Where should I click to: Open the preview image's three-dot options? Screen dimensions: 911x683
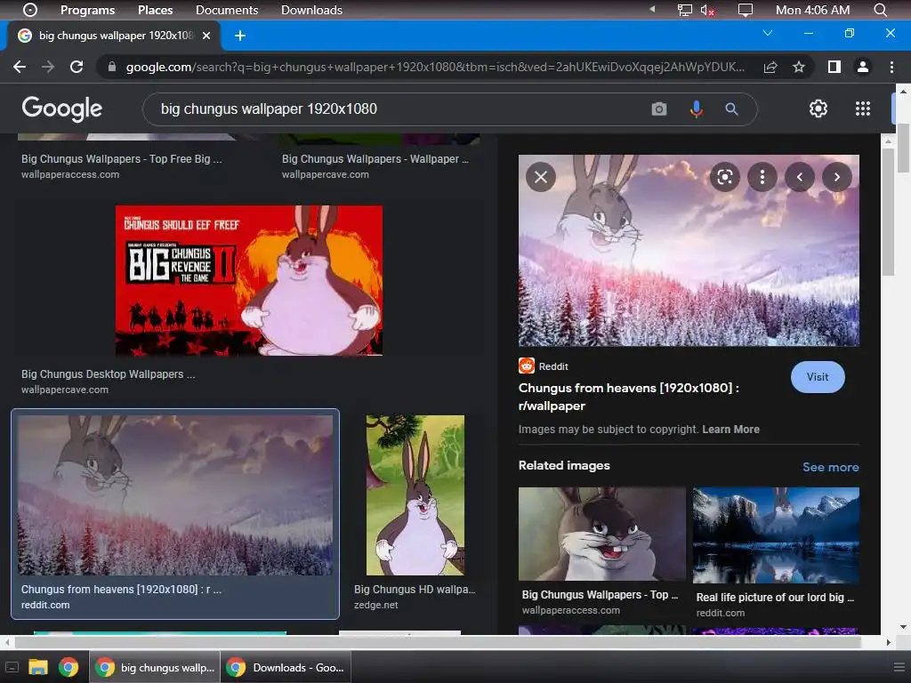[x=762, y=177]
